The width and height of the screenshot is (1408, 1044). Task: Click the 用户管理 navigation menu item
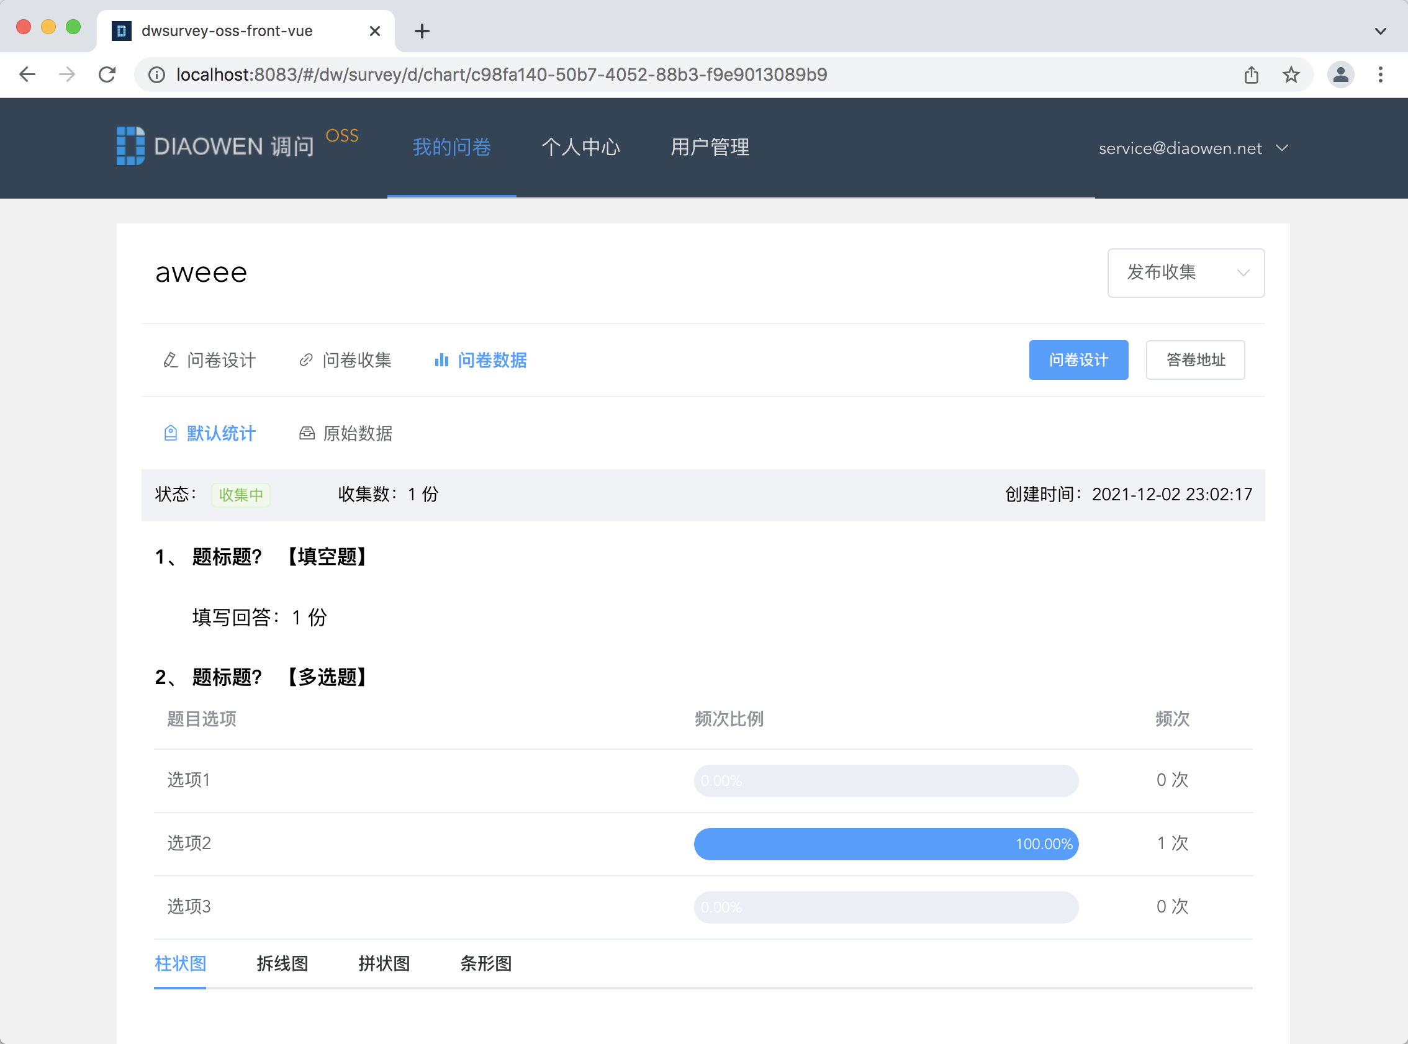click(711, 146)
